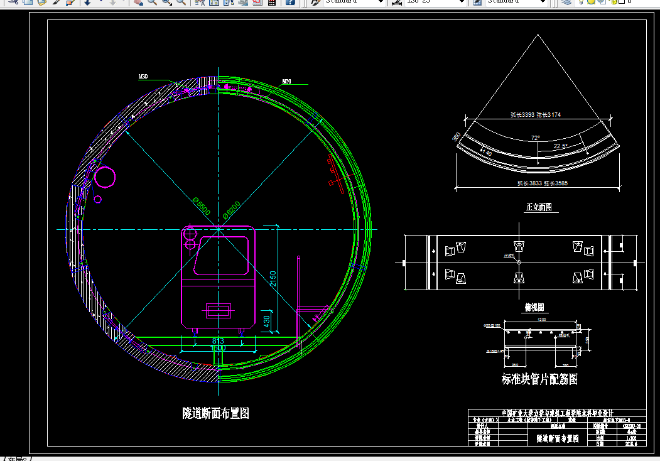Viewport: 660px width, 461px height.
Task: Select the 俯视图 view label
Action: tap(534, 307)
